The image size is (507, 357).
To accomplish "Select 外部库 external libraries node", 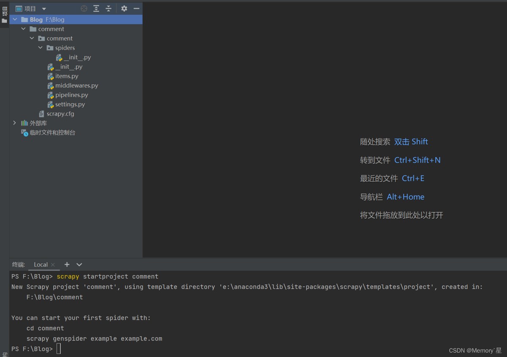I will [38, 123].
